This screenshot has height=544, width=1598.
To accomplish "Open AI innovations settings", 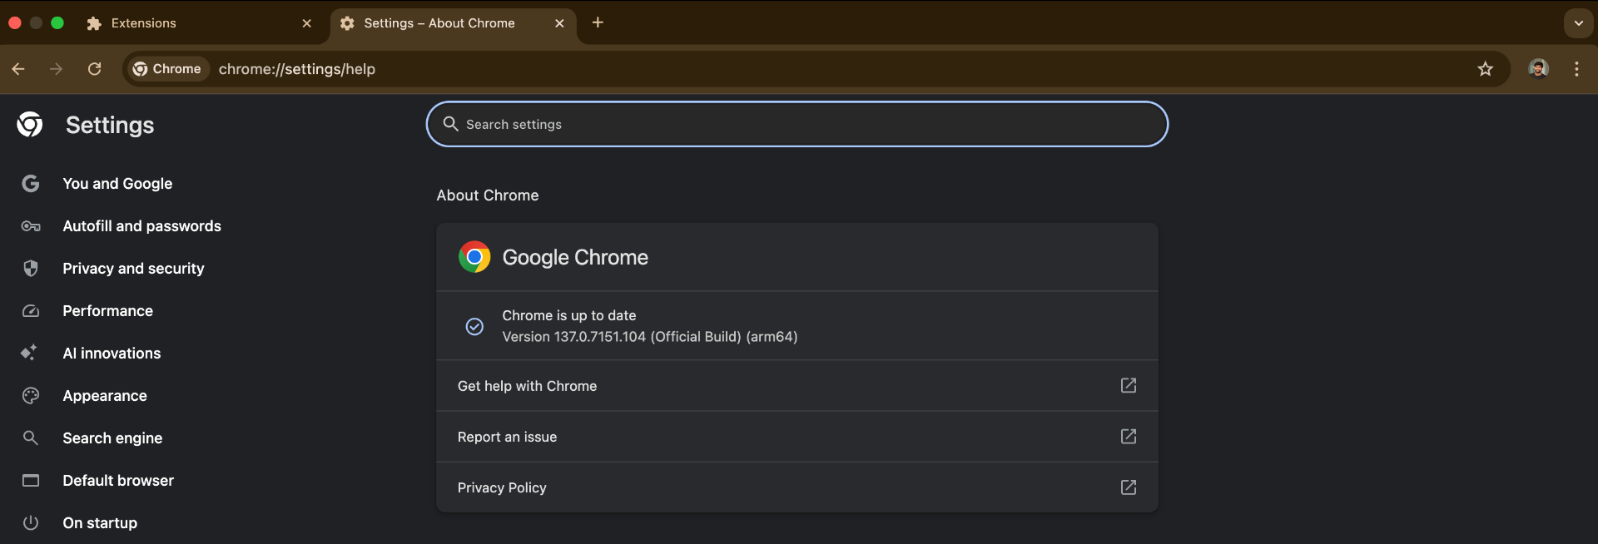I will pos(112,354).
